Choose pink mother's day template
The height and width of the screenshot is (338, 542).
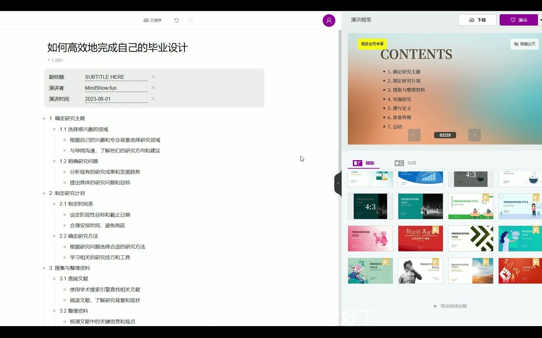point(370,238)
